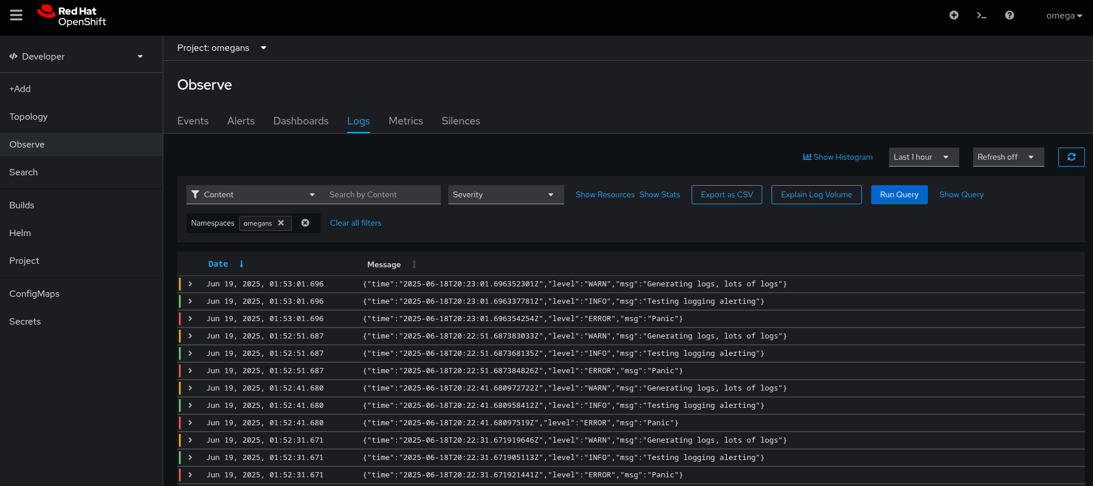This screenshot has width=1093, height=486.
Task: Toggle Show Resources in log view
Action: click(x=605, y=194)
